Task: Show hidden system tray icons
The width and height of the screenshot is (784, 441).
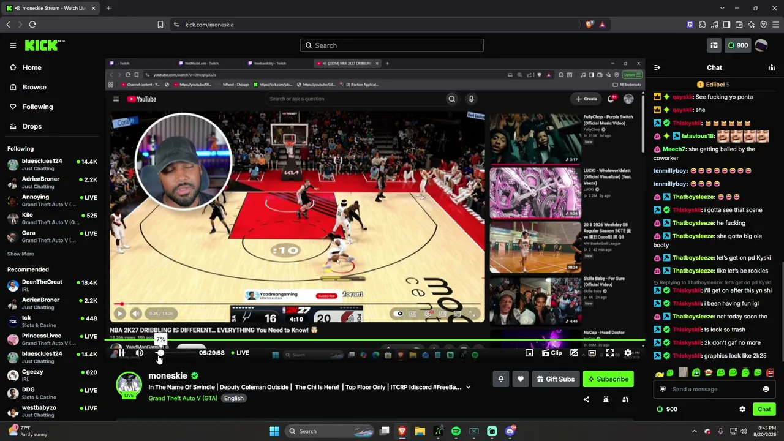Action: [x=694, y=431]
